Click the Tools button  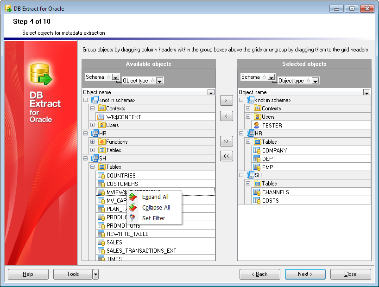tap(73, 274)
